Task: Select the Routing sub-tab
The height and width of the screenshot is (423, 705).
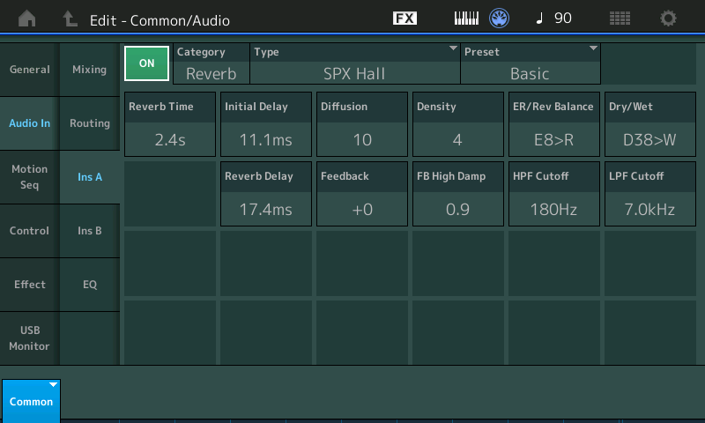Action: (89, 123)
